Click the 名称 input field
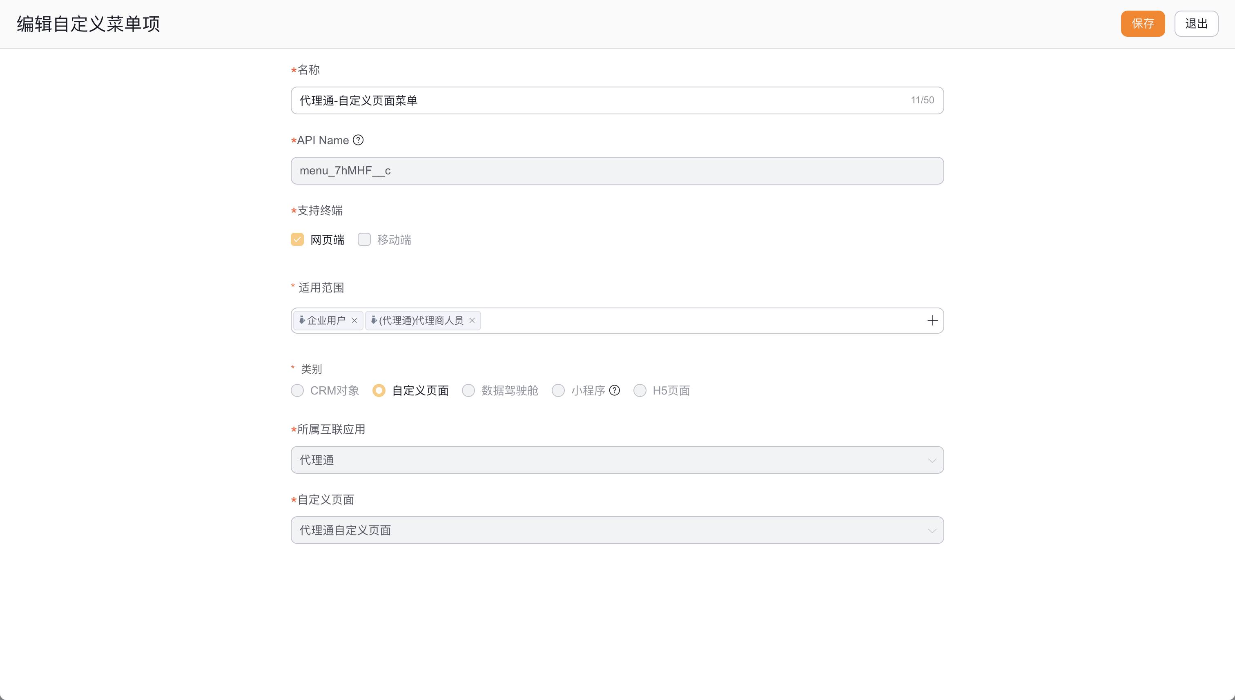1235x700 pixels. tap(617, 100)
